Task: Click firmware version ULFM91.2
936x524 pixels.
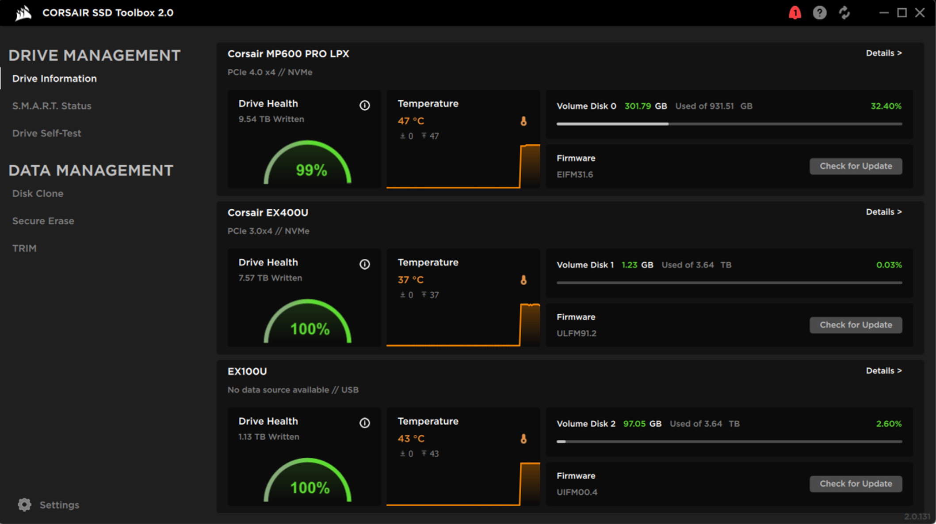Action: (x=576, y=334)
